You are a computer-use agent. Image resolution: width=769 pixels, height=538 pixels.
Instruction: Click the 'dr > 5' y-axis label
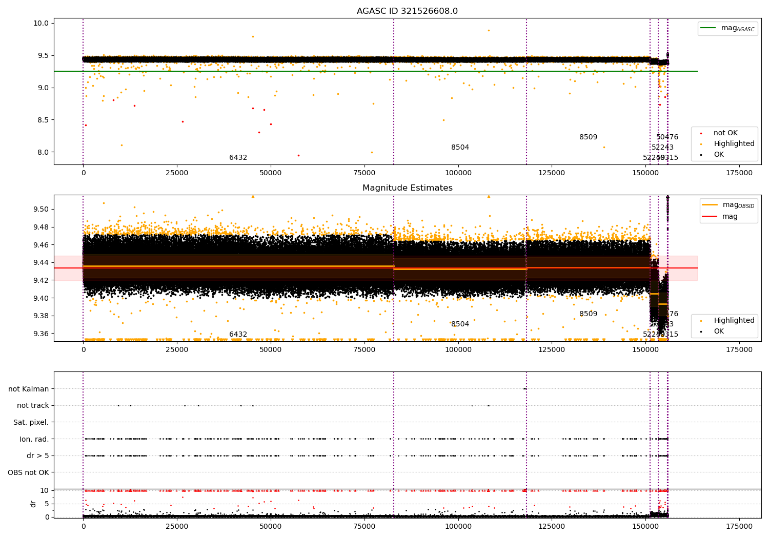click(x=37, y=456)
